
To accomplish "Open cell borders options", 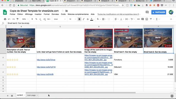I will click(103, 19).
